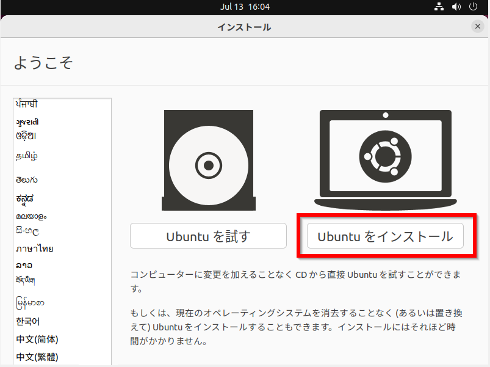This screenshot has width=490, height=367.
Task: Click the Ubuntu をインストール button
Action: coord(385,236)
